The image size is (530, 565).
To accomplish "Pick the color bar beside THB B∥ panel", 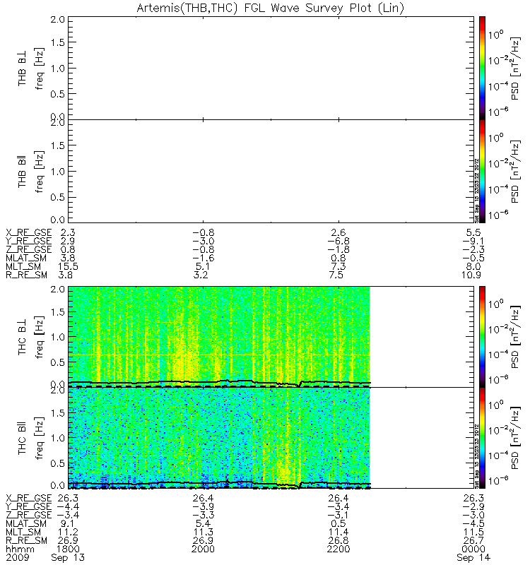I will pyautogui.click(x=482, y=171).
